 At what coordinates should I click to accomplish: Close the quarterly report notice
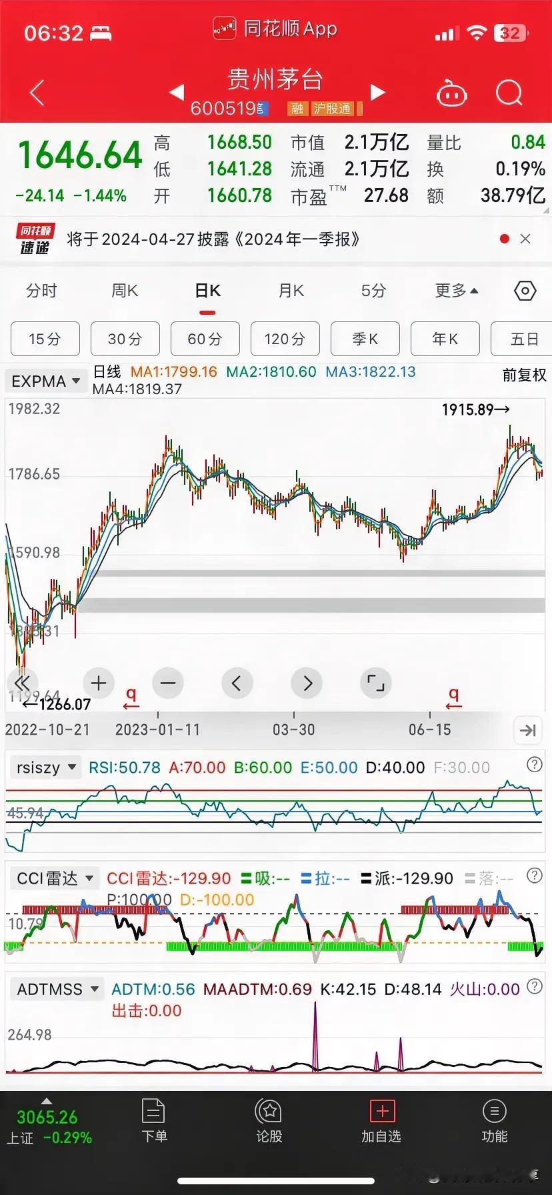(525, 239)
